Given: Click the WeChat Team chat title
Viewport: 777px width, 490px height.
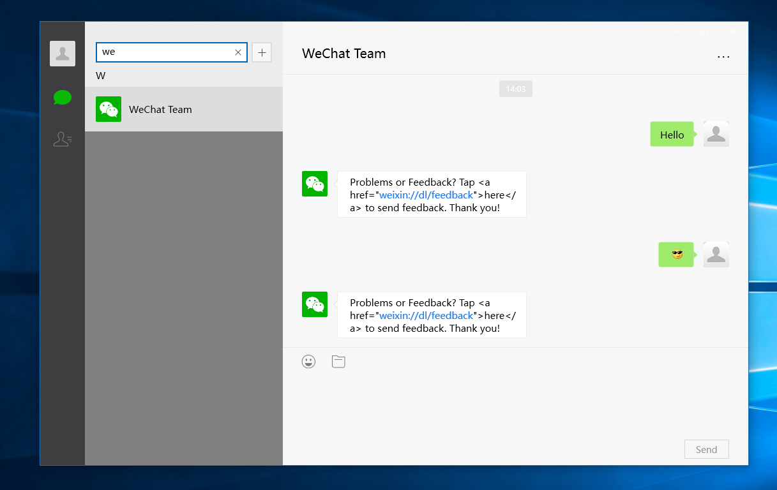Looking at the screenshot, I should pyautogui.click(x=344, y=54).
